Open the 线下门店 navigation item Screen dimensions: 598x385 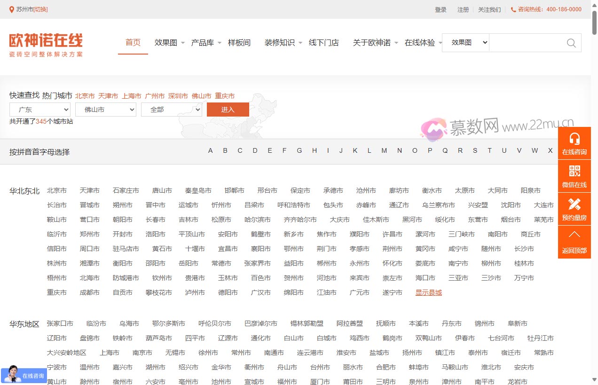pyautogui.click(x=323, y=43)
